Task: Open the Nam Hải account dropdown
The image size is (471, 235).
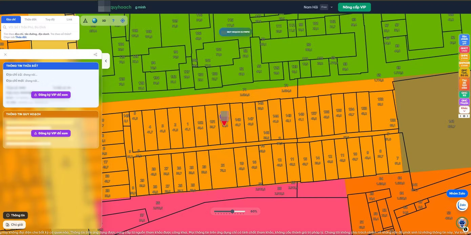Action: click(318, 7)
